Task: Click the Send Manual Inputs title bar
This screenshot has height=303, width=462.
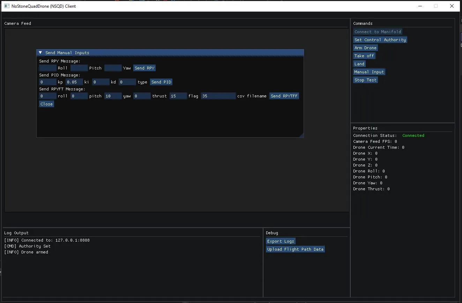Action: 170,53
